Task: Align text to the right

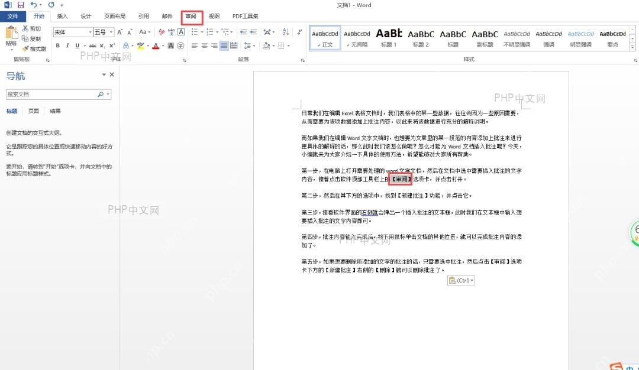Action: pos(214,46)
